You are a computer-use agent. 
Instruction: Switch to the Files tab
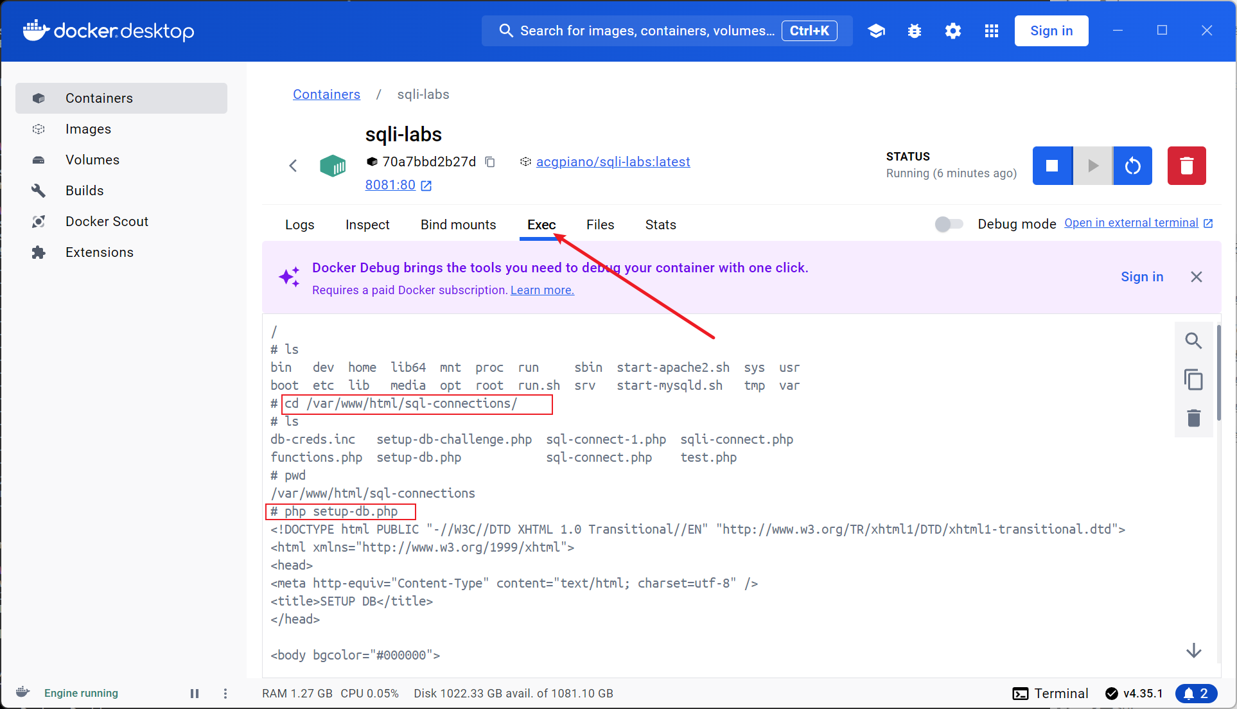(x=601, y=225)
